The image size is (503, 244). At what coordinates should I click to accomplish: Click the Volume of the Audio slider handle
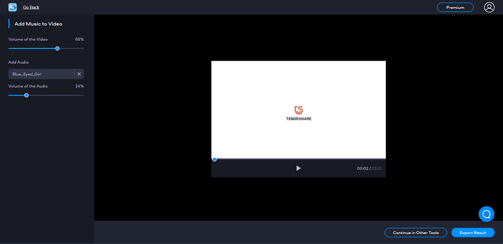[x=27, y=95]
